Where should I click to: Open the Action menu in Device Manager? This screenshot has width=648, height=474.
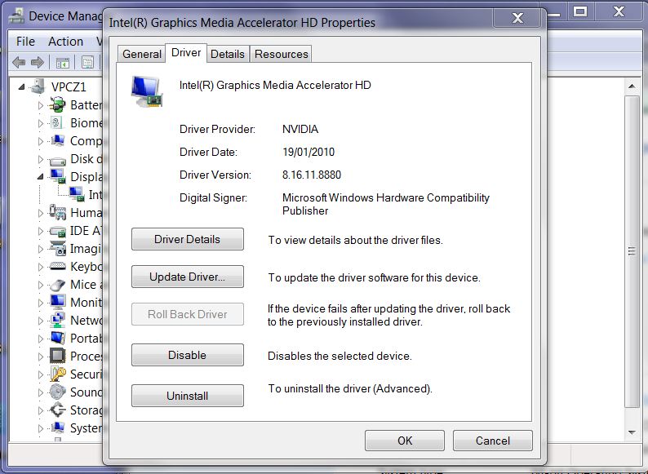(x=66, y=42)
